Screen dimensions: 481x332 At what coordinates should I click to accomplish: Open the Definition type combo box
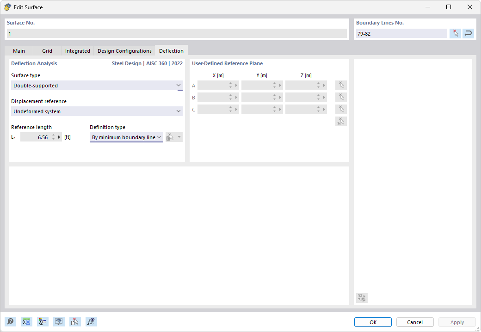click(x=159, y=137)
